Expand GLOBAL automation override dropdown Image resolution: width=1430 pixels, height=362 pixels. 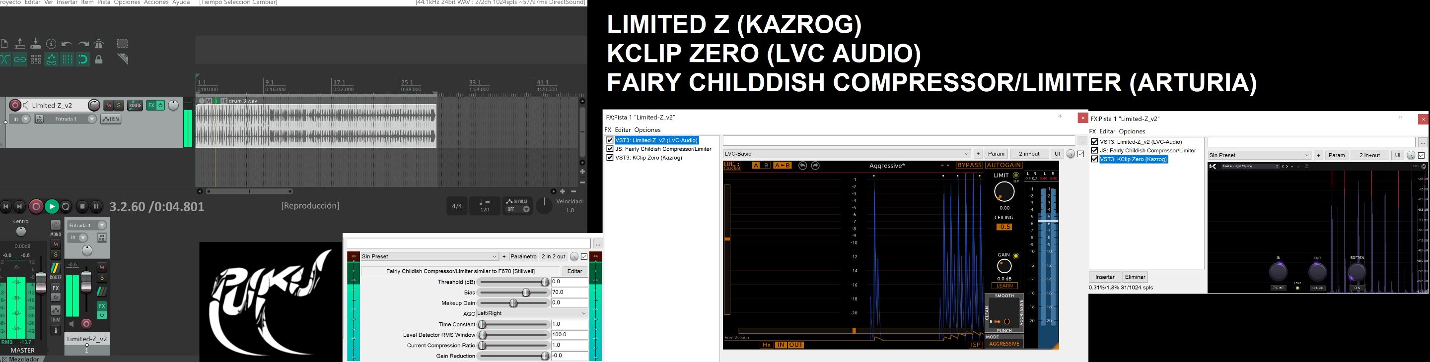click(526, 210)
